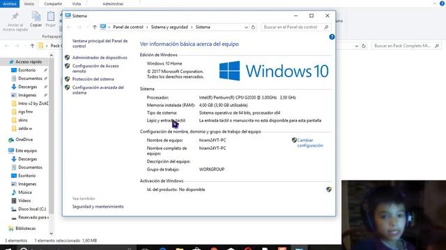Screen dimensions: 446x250
Task: Collapse the File Explorer ribbon chevron
Action: 434,3
